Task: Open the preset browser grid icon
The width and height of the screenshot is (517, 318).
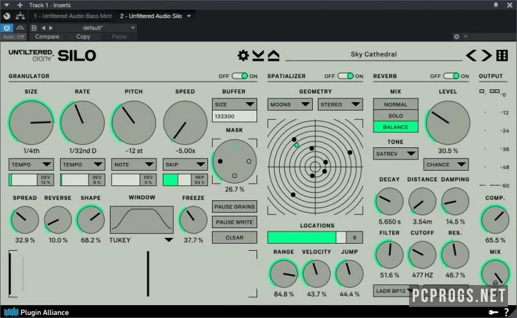Action: click(x=502, y=56)
